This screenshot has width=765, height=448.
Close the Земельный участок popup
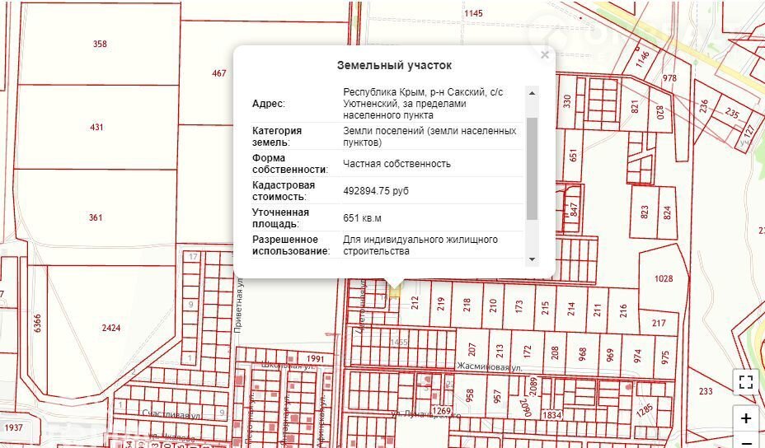point(544,56)
